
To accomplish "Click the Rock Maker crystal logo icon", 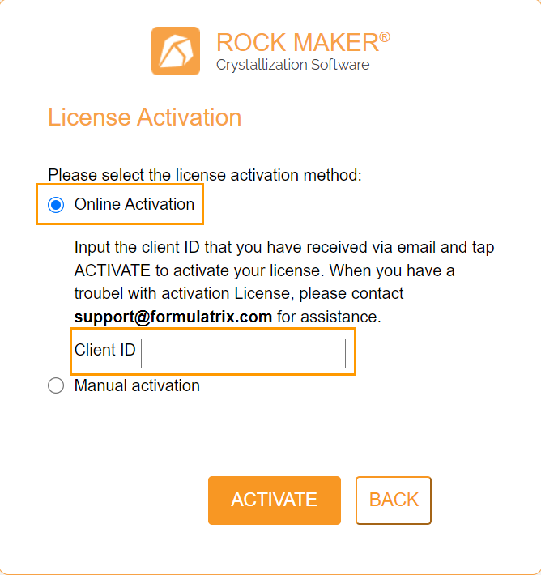I will coord(176,51).
